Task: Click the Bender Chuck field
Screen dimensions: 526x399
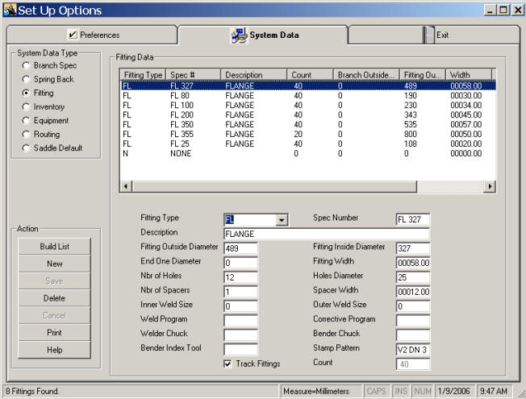Action: click(x=413, y=335)
